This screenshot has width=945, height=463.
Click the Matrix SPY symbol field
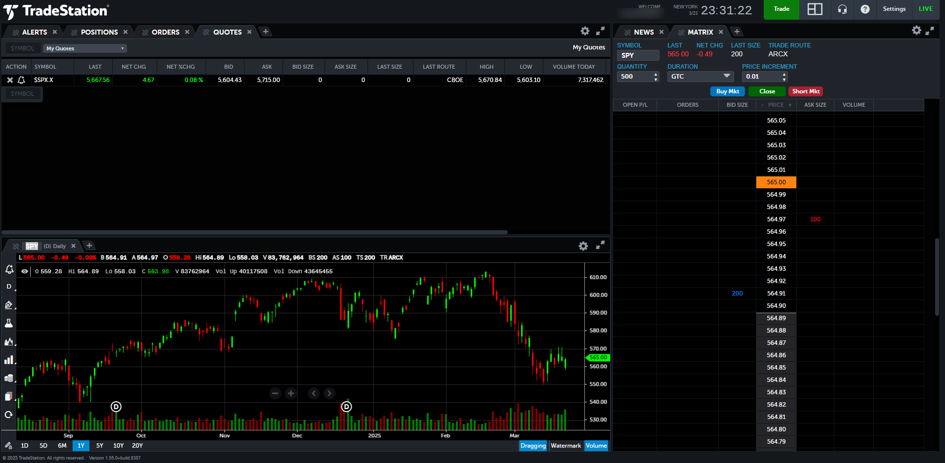(638, 55)
